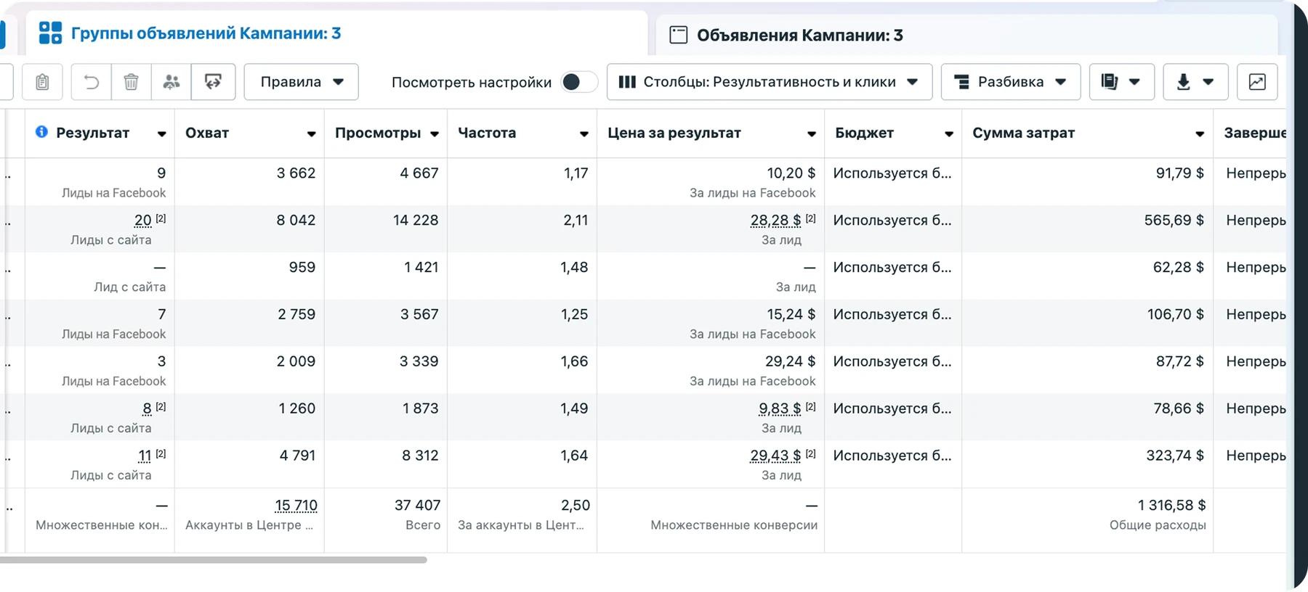Open the download export icon dropdown

1195,82
